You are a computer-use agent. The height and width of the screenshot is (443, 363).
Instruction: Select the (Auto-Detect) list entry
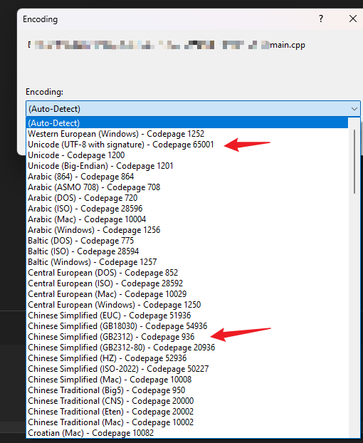click(x=187, y=123)
